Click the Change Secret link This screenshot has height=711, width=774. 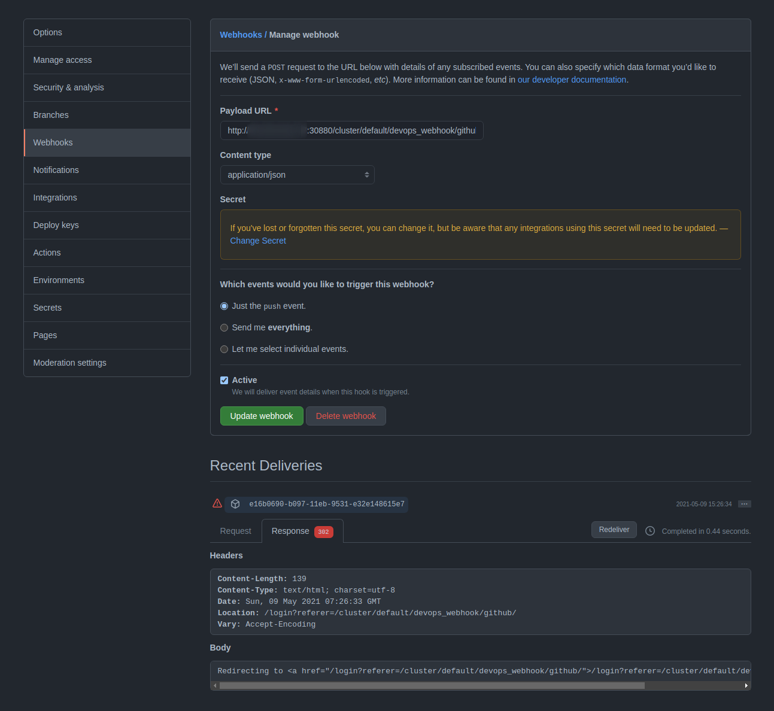point(257,241)
